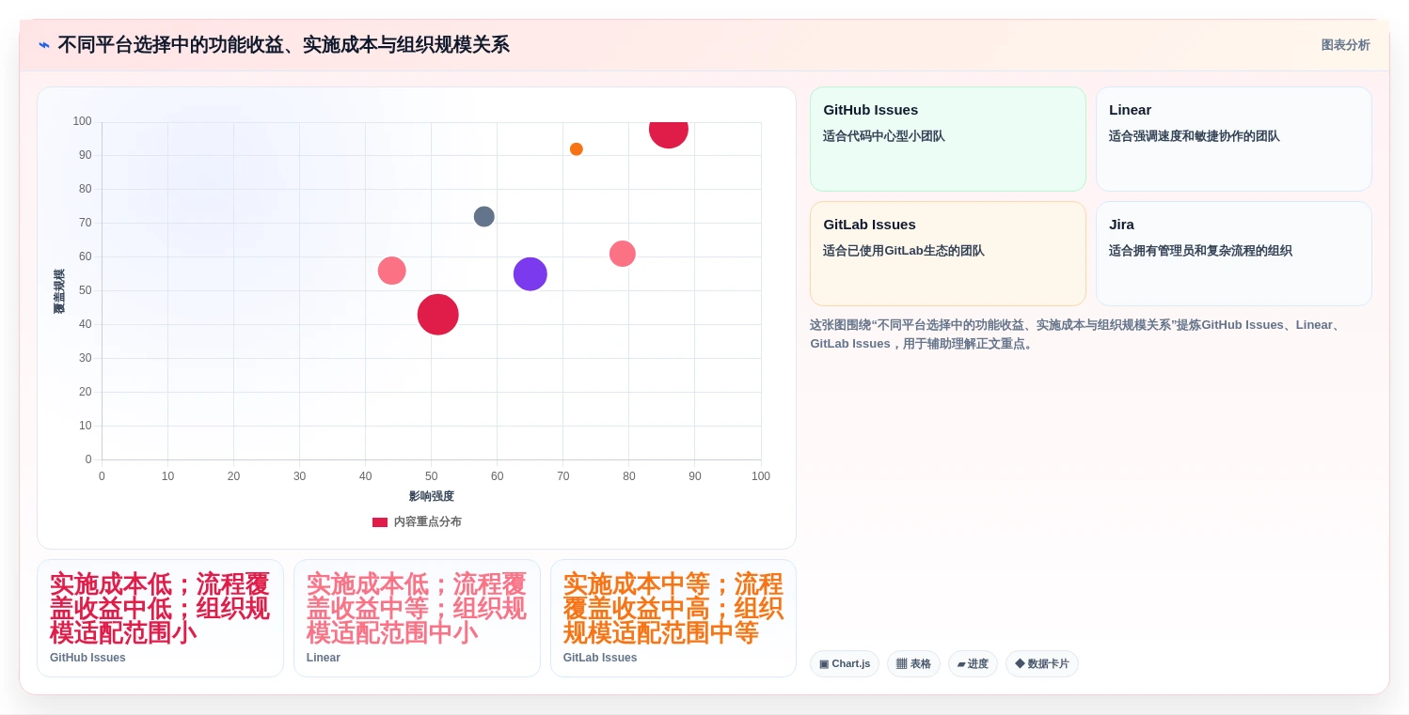Click the large crimson bubble near x=51

point(438,315)
